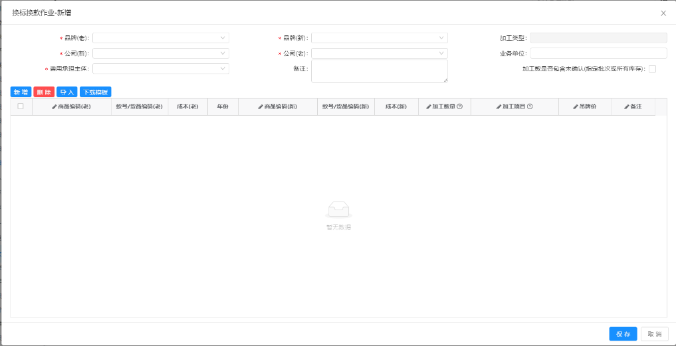Click the pencil icon in 商品编码(老) header

click(x=55, y=106)
